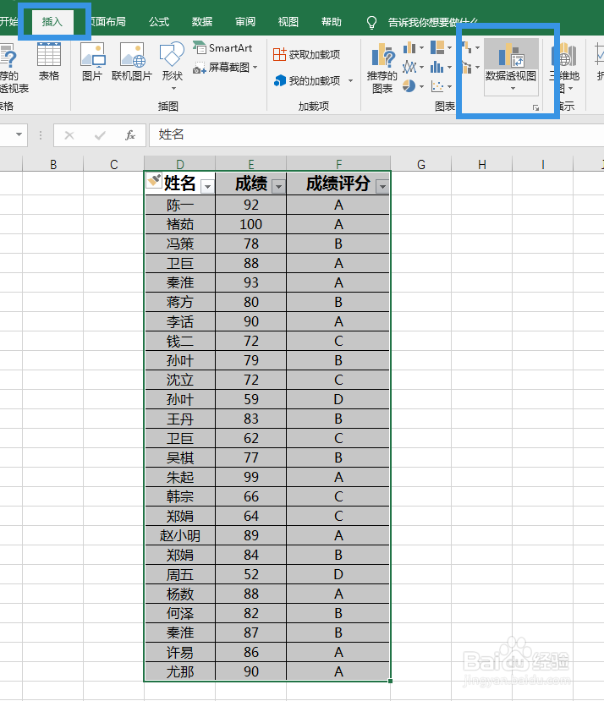Screen dimensions: 604x701
Task: Open the 图表 group dialog launcher
Action: click(535, 107)
